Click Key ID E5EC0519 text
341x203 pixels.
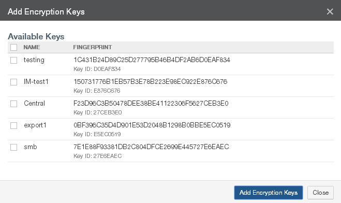coord(97,134)
